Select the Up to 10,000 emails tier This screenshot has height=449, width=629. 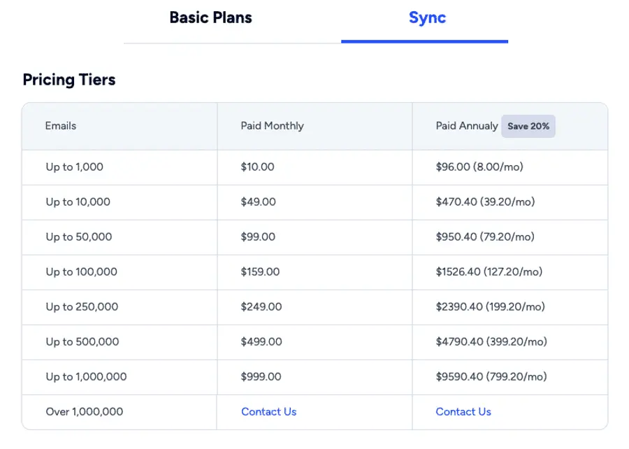(x=79, y=202)
